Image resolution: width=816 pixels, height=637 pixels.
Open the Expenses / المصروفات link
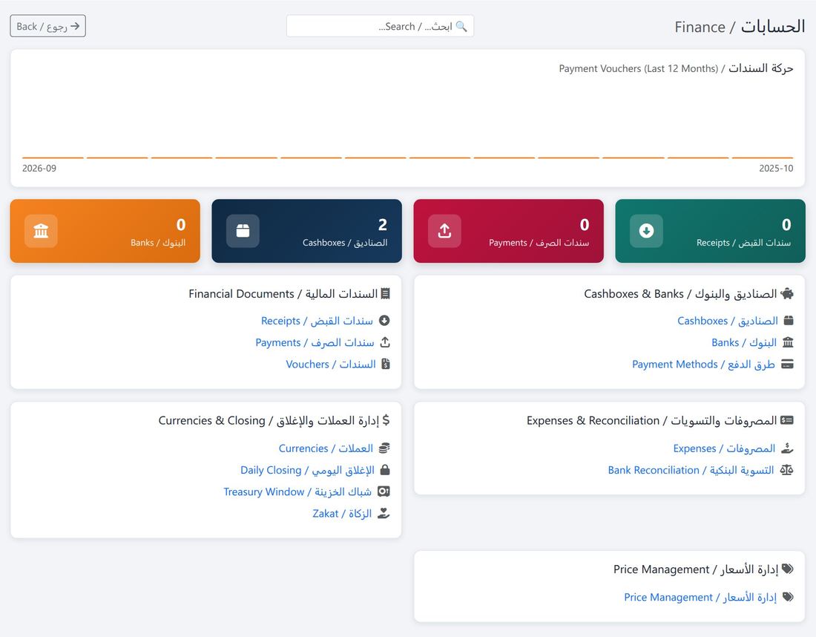coord(725,448)
